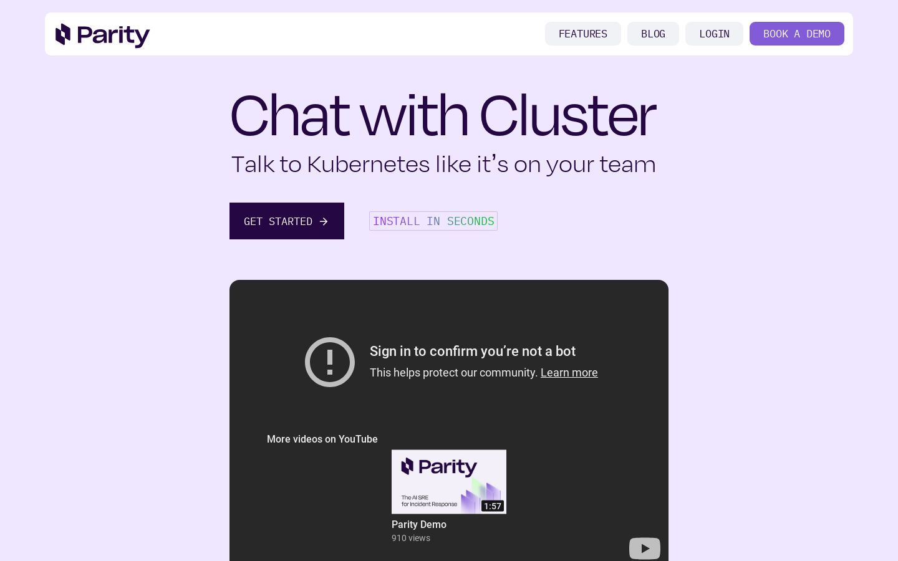
Task: Click 'Talk to Kubernetes like it's on your team'
Action: click(x=443, y=165)
